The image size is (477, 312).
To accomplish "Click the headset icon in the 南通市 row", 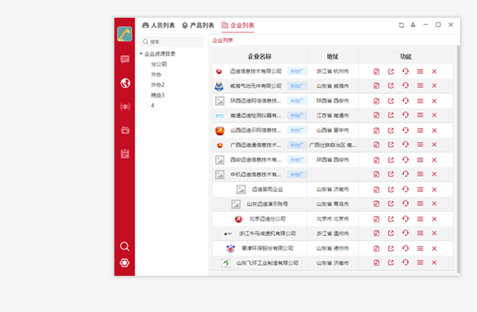I will tap(405, 115).
